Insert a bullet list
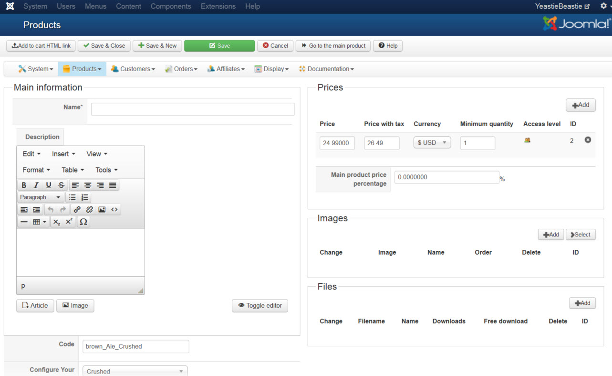The width and height of the screenshot is (612, 376). [x=72, y=197]
